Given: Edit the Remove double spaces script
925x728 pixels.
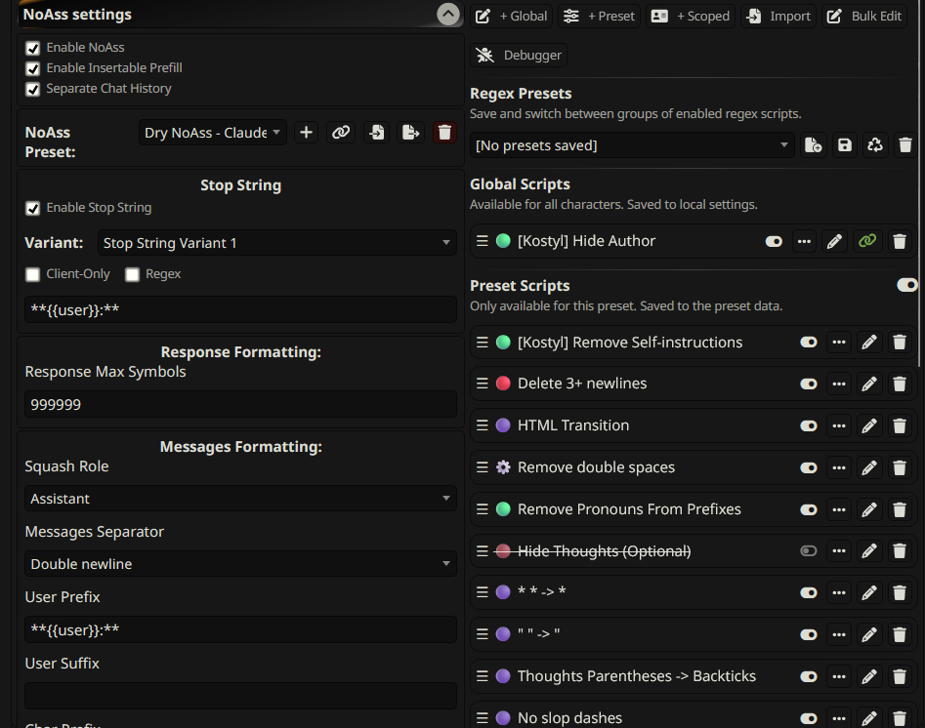Looking at the screenshot, I should (x=868, y=467).
